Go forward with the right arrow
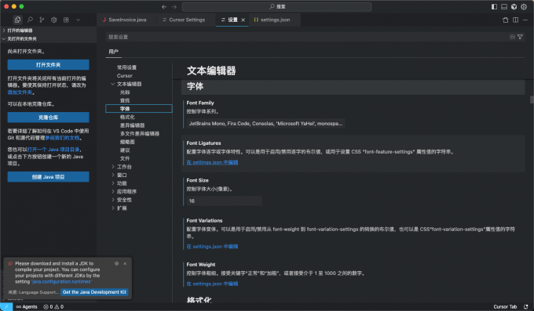The width and height of the screenshot is (534, 311). click(174, 6)
